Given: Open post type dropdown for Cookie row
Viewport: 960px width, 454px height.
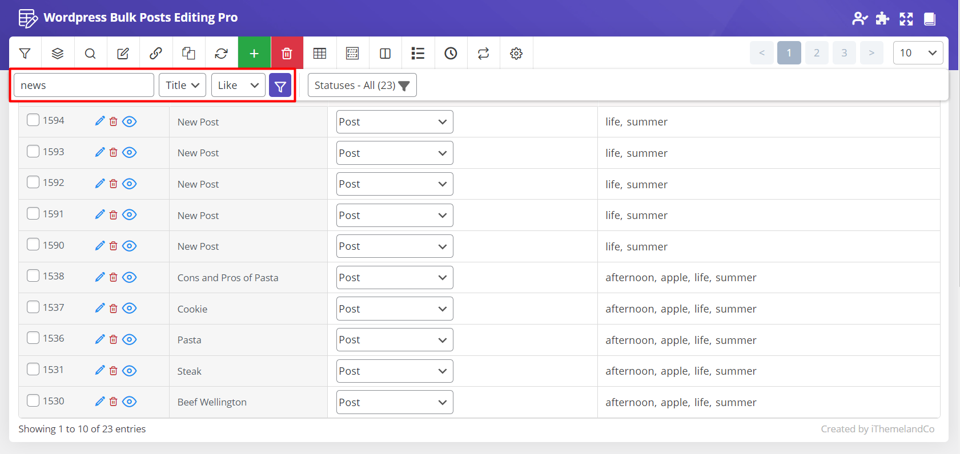Looking at the screenshot, I should click(395, 309).
